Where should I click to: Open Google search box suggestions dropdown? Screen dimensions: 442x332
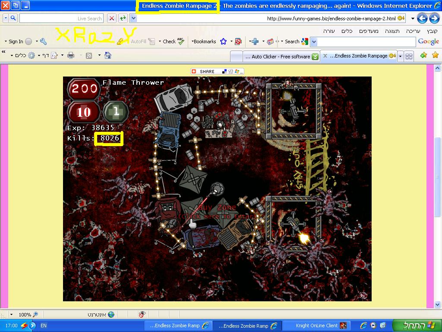[314, 42]
